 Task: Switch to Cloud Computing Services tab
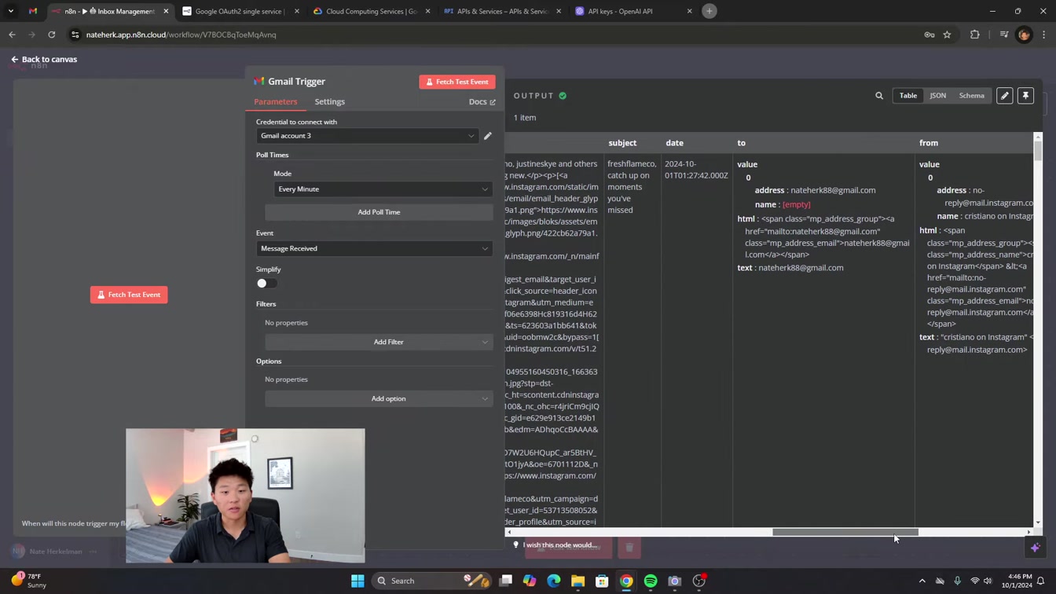point(371,11)
